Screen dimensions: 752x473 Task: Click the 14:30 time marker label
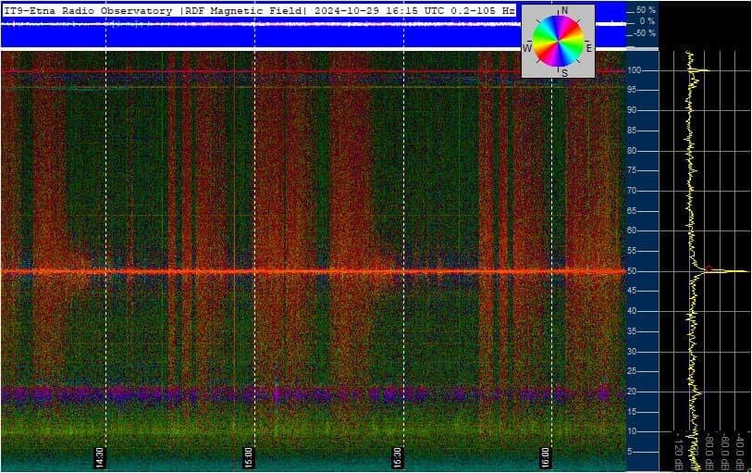click(x=100, y=456)
